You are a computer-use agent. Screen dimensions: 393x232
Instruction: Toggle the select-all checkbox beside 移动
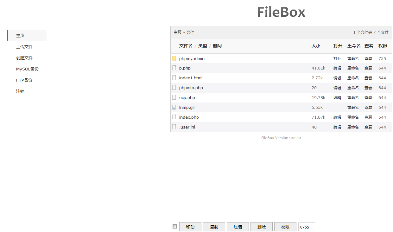pyautogui.click(x=174, y=226)
